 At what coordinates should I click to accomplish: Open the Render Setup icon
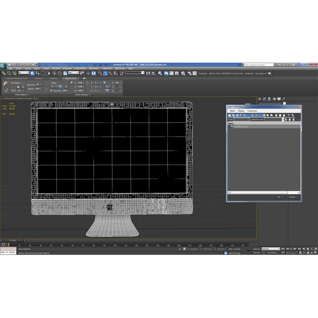tap(189, 73)
